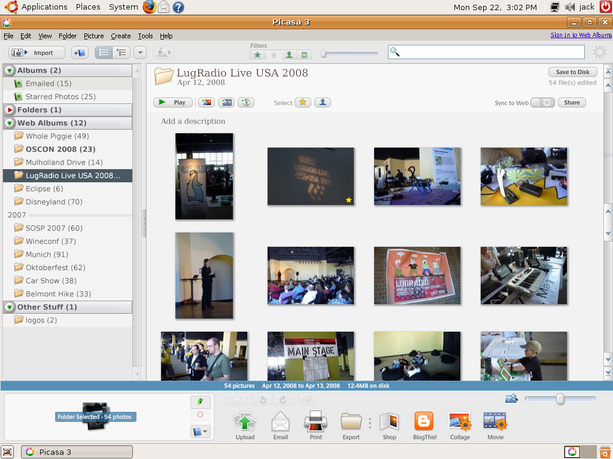Open the Tools menu
Screen dimensions: 613x459
click(145, 36)
